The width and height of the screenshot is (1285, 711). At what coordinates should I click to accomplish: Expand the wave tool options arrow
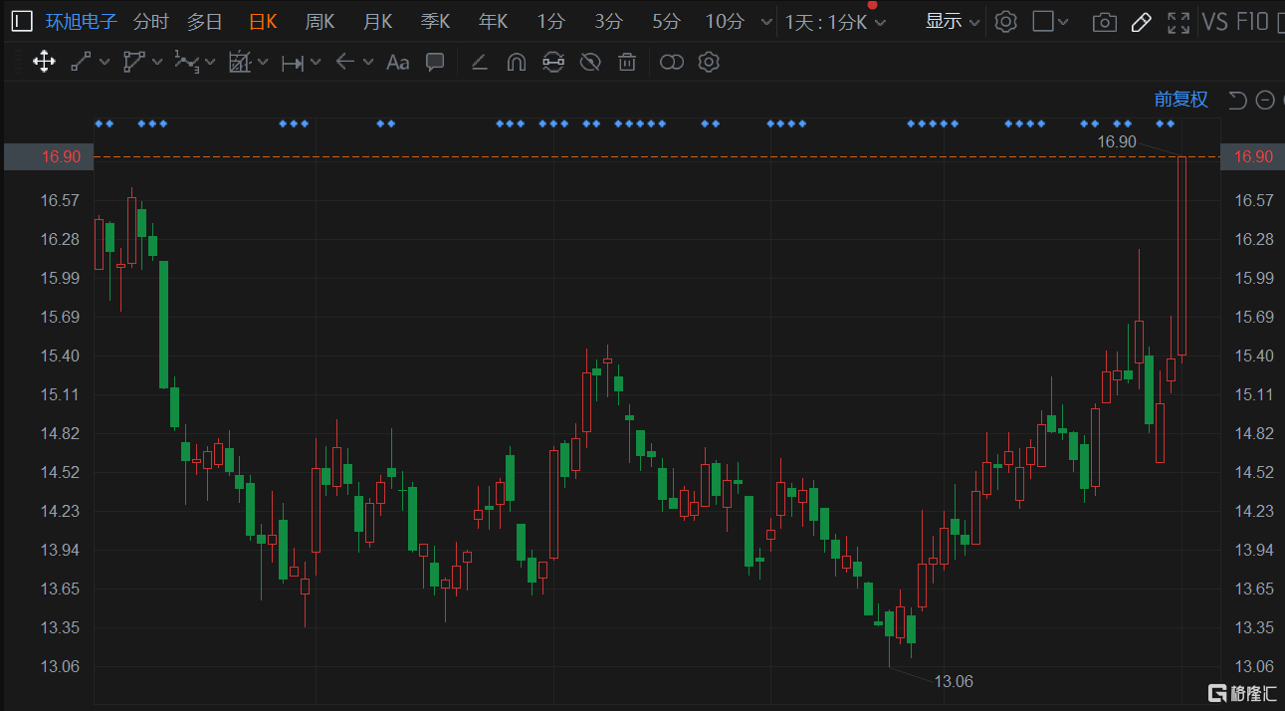click(x=210, y=62)
